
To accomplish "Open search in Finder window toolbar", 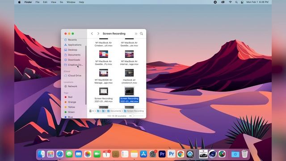I will tap(141, 34).
